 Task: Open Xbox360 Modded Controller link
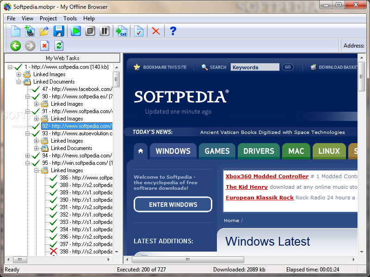tap(267, 176)
